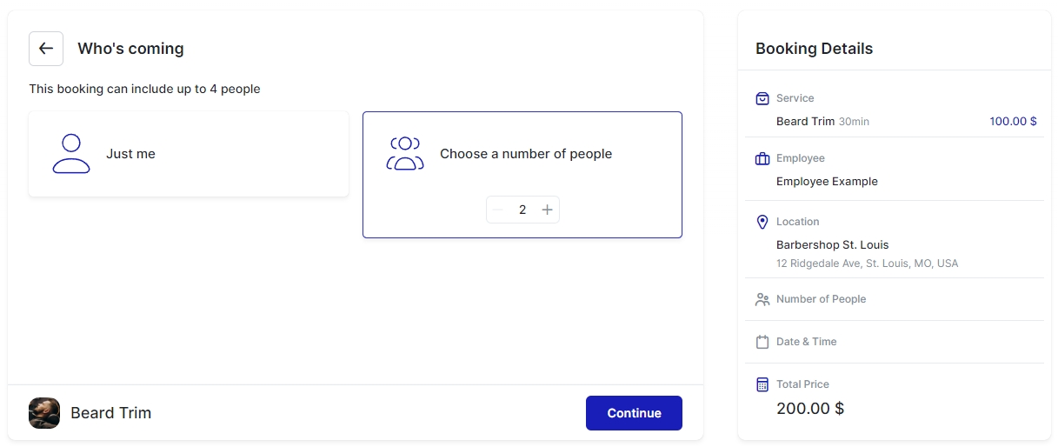Click the Location pin icon
Viewport: 1058px width, 447px height.
pyautogui.click(x=762, y=222)
